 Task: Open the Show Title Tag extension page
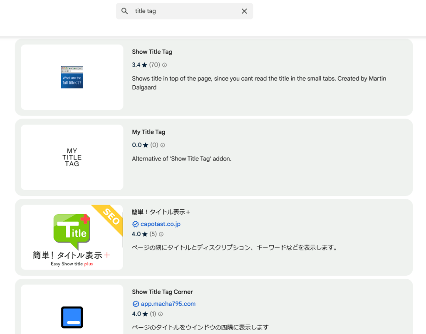tap(152, 52)
